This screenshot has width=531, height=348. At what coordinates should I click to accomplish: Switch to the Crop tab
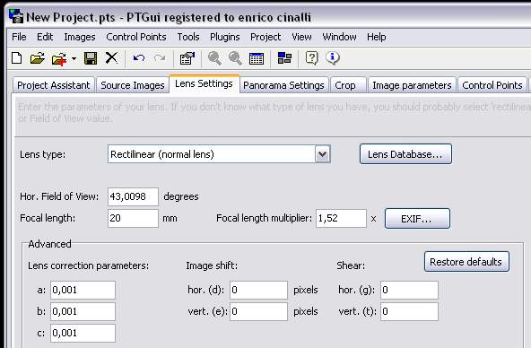point(348,85)
